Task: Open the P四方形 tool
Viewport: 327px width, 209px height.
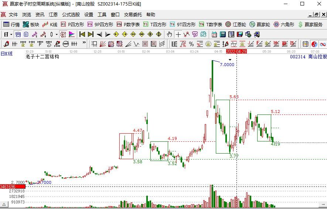Action: [x=72, y=25]
